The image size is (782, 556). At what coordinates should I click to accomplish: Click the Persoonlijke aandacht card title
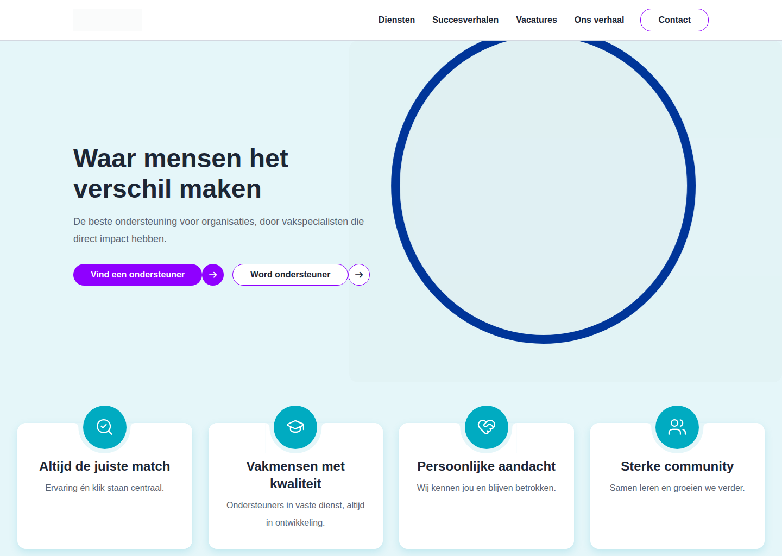click(x=487, y=466)
